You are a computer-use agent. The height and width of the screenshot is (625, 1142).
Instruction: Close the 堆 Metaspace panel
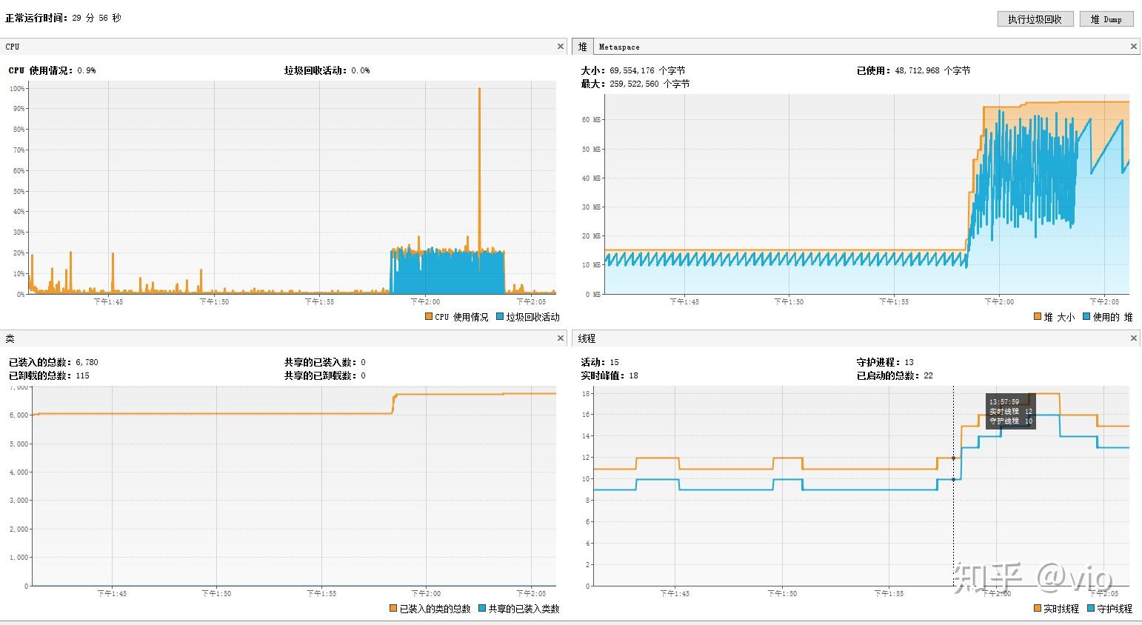(x=1133, y=46)
